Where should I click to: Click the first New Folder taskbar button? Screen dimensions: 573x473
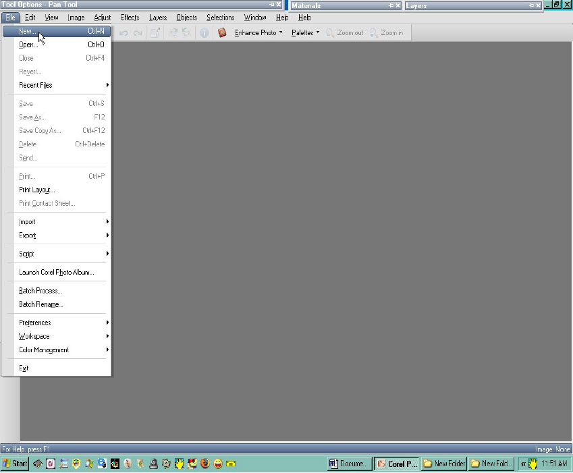click(x=444, y=464)
